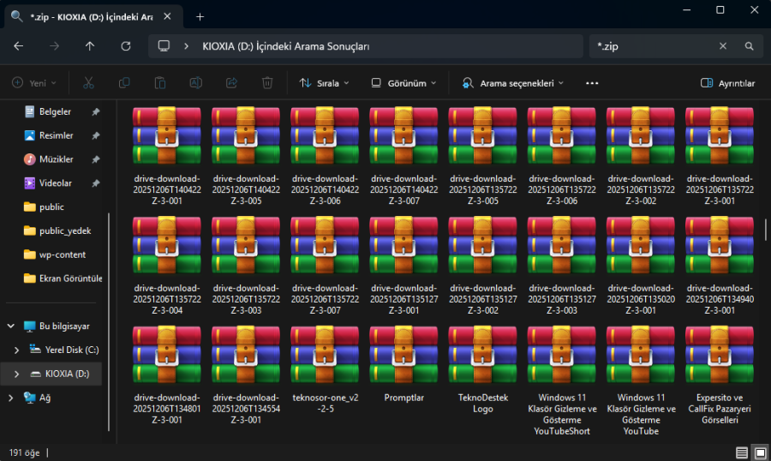Click the Delete trash icon
771x461 pixels.
267,83
